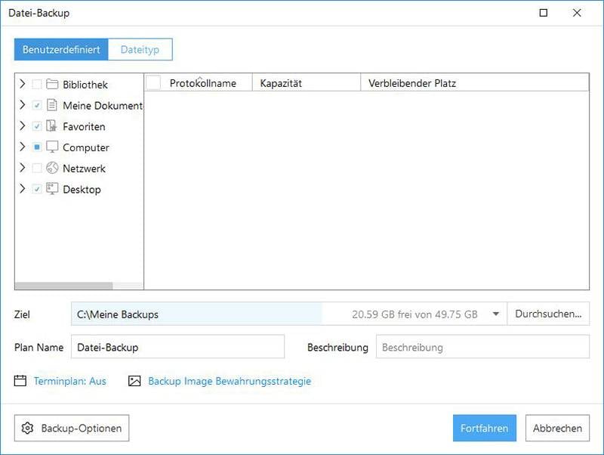The height and width of the screenshot is (455, 604).
Task: Toggle the select-all checkbox next to Protokollname
Action: coord(153,83)
